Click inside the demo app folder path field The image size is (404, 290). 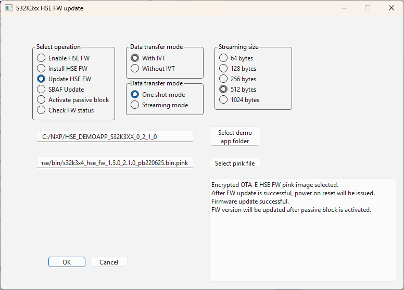(115, 136)
